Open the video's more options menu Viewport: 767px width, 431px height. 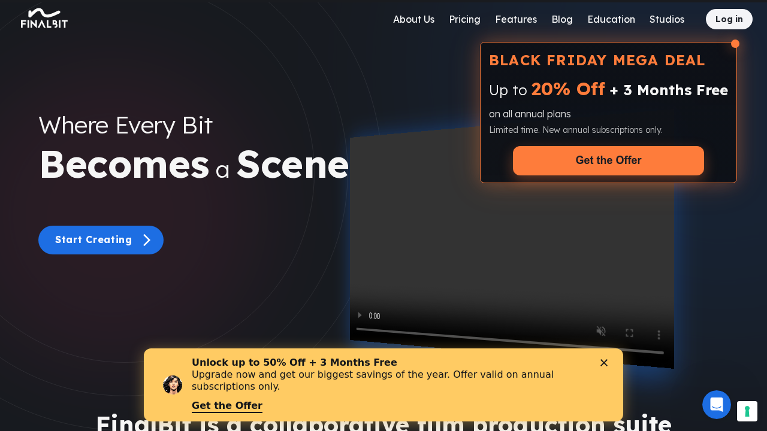(x=659, y=335)
